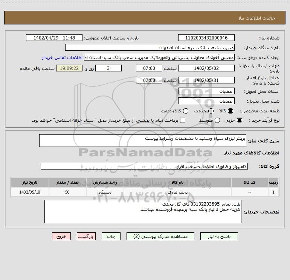Click the ایجاد کننده درخواست field

click(x=159, y=57)
